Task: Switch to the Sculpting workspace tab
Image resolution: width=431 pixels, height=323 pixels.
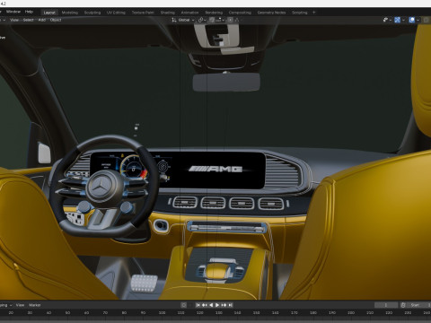Action: pos(92,13)
